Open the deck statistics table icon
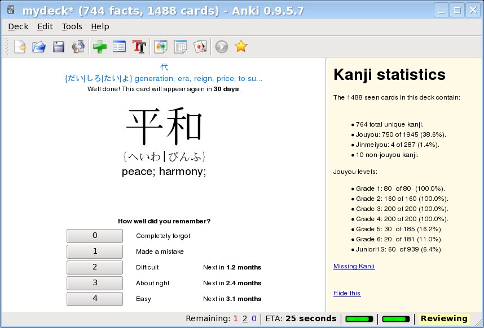The image size is (484, 328). [181, 47]
